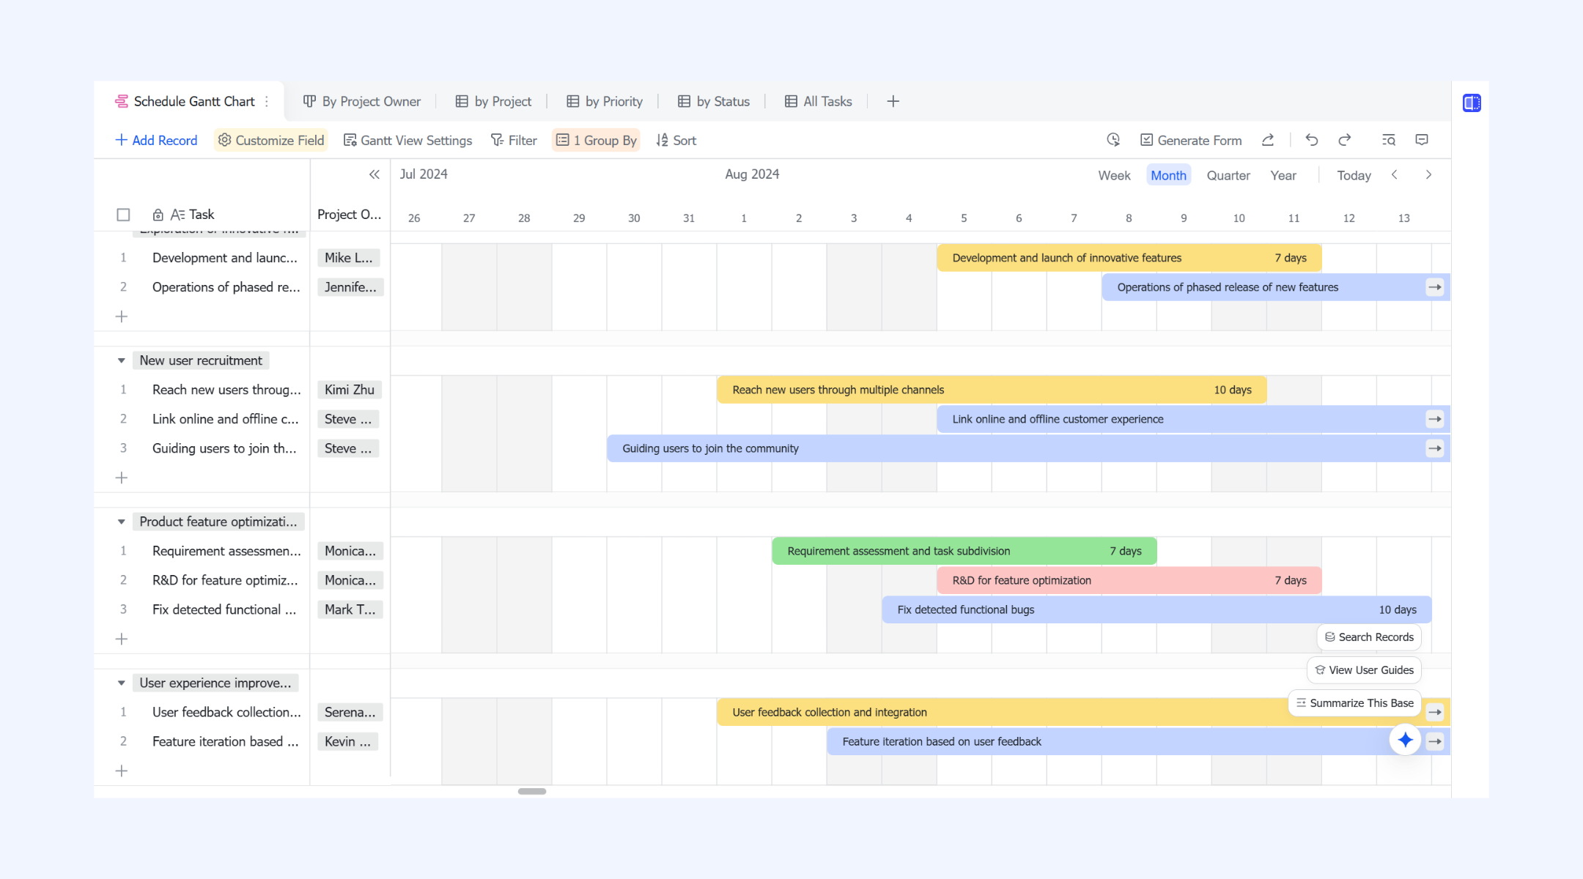Jump to end of Operations of phased release bar
The height and width of the screenshot is (879, 1583).
tap(1435, 287)
